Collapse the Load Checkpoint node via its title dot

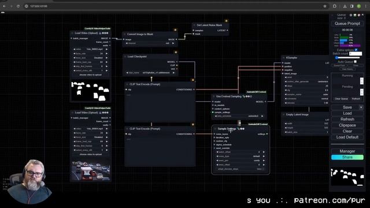point(125,57)
